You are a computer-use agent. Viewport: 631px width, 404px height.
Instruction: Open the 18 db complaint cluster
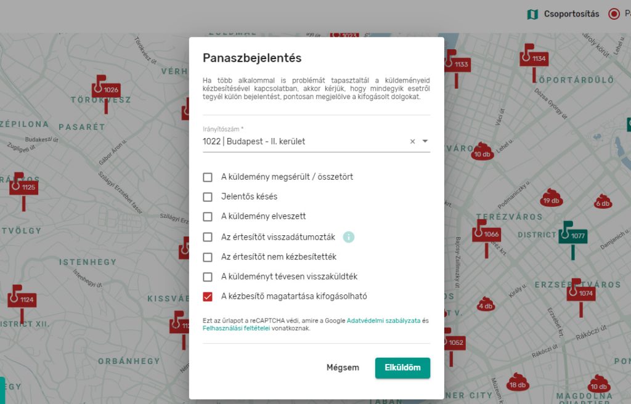click(x=517, y=383)
